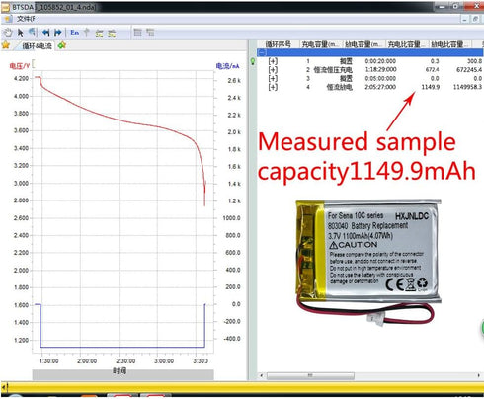Viewport: 484px width, 399px height.
Task: Click the 时间 axis label
Action: click(x=120, y=370)
